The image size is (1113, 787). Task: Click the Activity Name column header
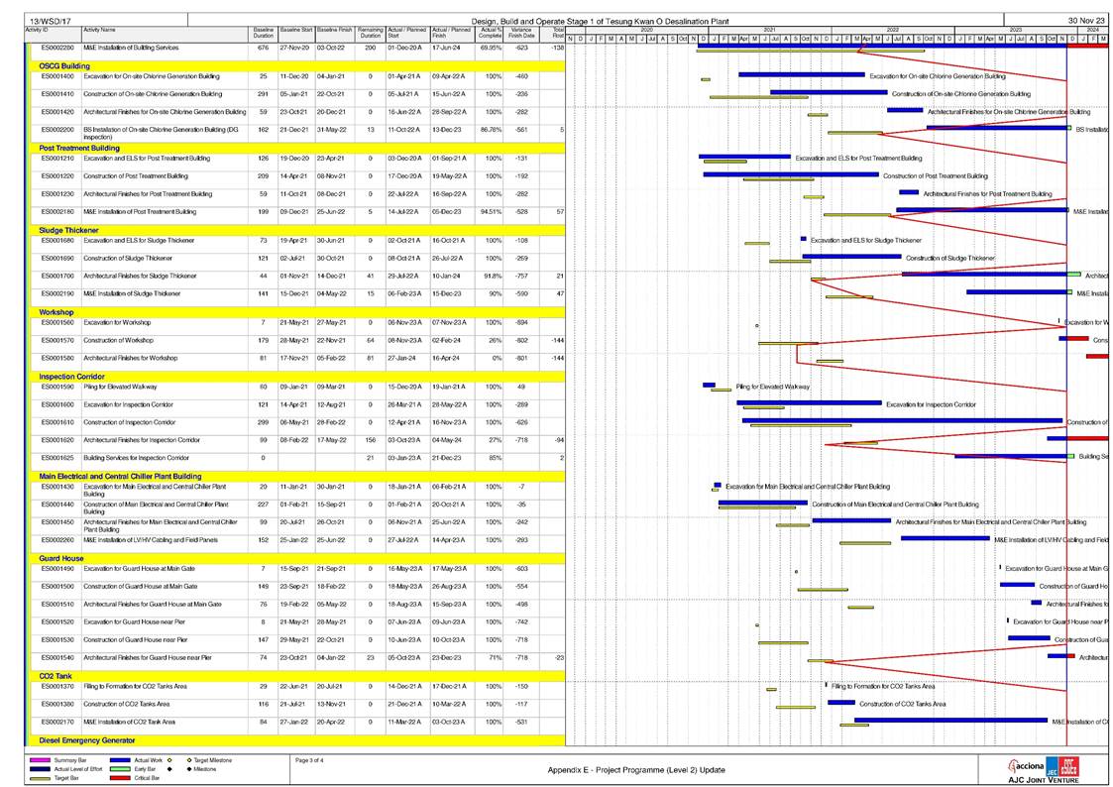tap(99, 31)
